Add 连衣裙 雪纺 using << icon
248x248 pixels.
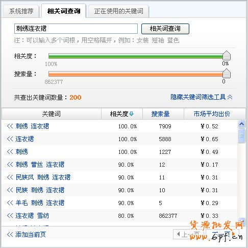10,216
